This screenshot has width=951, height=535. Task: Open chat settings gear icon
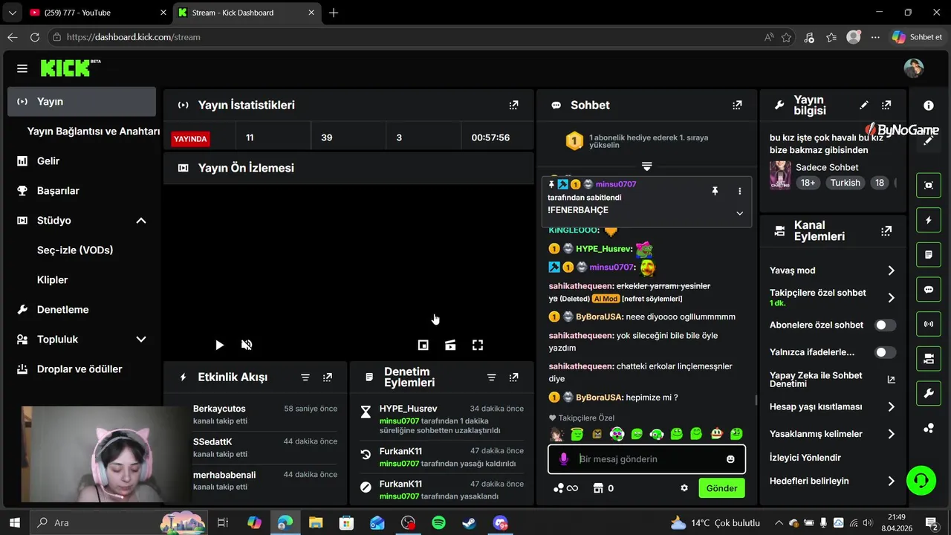684,488
